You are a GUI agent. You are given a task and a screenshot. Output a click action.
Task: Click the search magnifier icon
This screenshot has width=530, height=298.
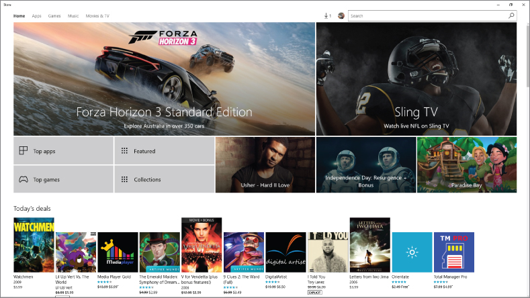pos(511,15)
